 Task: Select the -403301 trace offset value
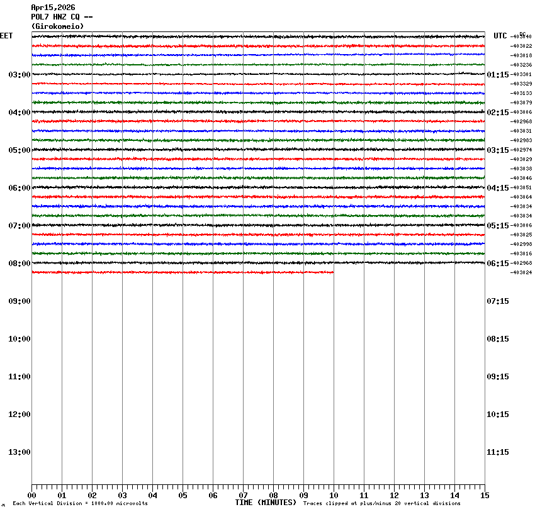coord(522,74)
